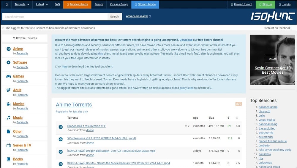Click the Log in link

285,4
